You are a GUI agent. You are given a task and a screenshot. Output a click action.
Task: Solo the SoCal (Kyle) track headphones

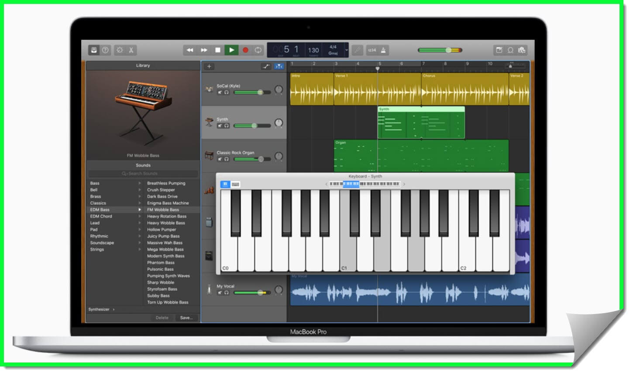click(x=226, y=93)
